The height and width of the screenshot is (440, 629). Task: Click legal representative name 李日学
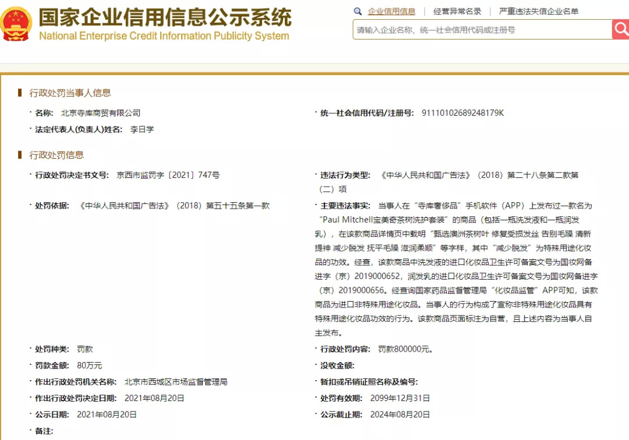pos(142,129)
